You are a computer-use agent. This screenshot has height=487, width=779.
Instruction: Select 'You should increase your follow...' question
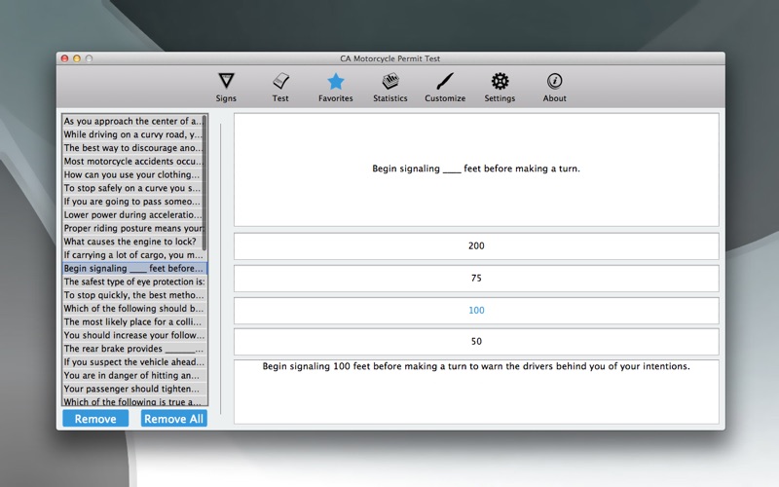point(134,335)
